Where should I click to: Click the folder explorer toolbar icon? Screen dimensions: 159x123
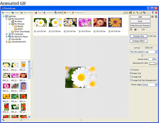click(141, 12)
